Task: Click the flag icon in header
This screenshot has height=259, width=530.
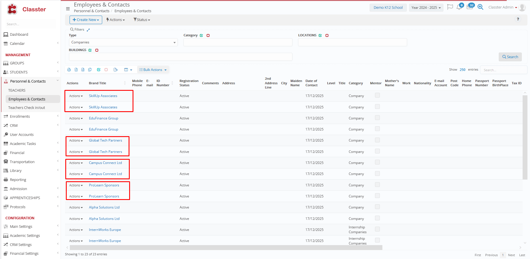Action: click(450, 7)
